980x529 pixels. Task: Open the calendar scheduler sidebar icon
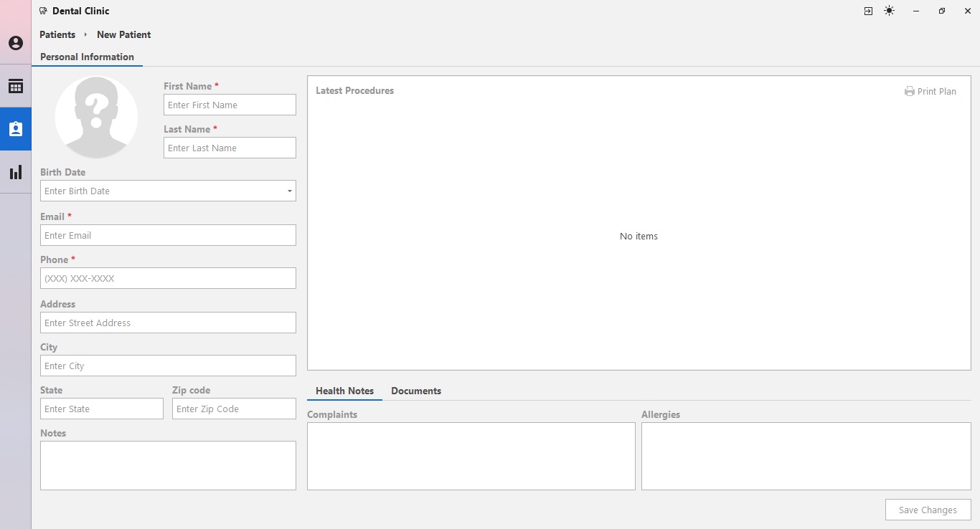click(x=16, y=87)
